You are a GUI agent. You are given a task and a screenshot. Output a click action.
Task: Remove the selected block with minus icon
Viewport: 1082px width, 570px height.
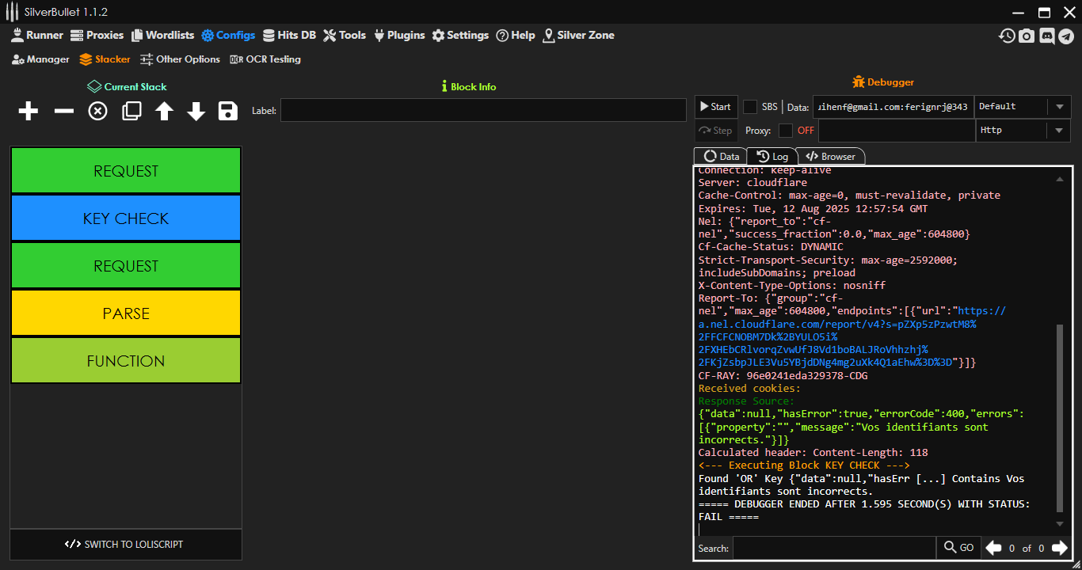tap(63, 111)
